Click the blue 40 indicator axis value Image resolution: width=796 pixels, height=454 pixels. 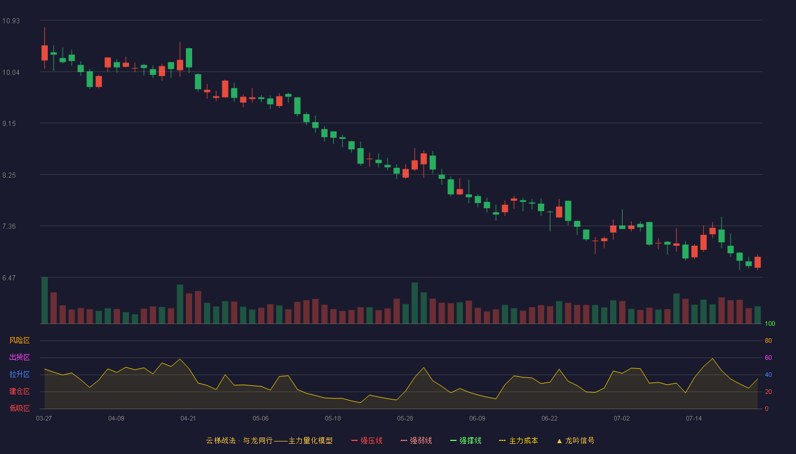click(768, 375)
